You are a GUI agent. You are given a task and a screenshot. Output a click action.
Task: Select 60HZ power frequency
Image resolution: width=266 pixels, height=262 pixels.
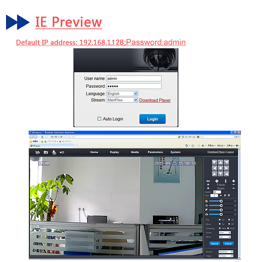(x=228, y=228)
